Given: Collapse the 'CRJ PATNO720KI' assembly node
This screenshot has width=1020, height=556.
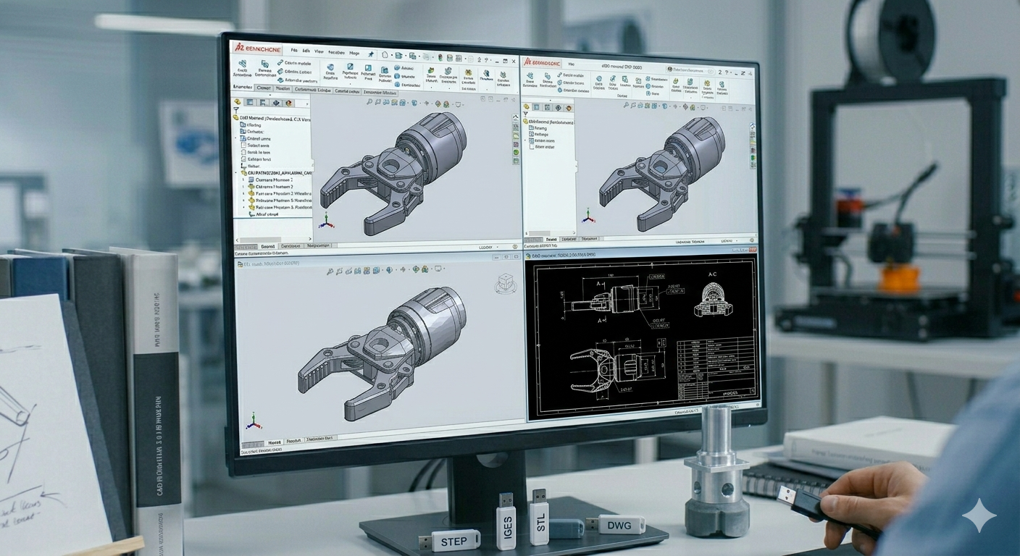Looking at the screenshot, I should pyautogui.click(x=235, y=173).
